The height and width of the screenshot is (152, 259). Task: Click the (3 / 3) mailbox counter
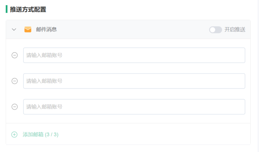(x=52, y=134)
